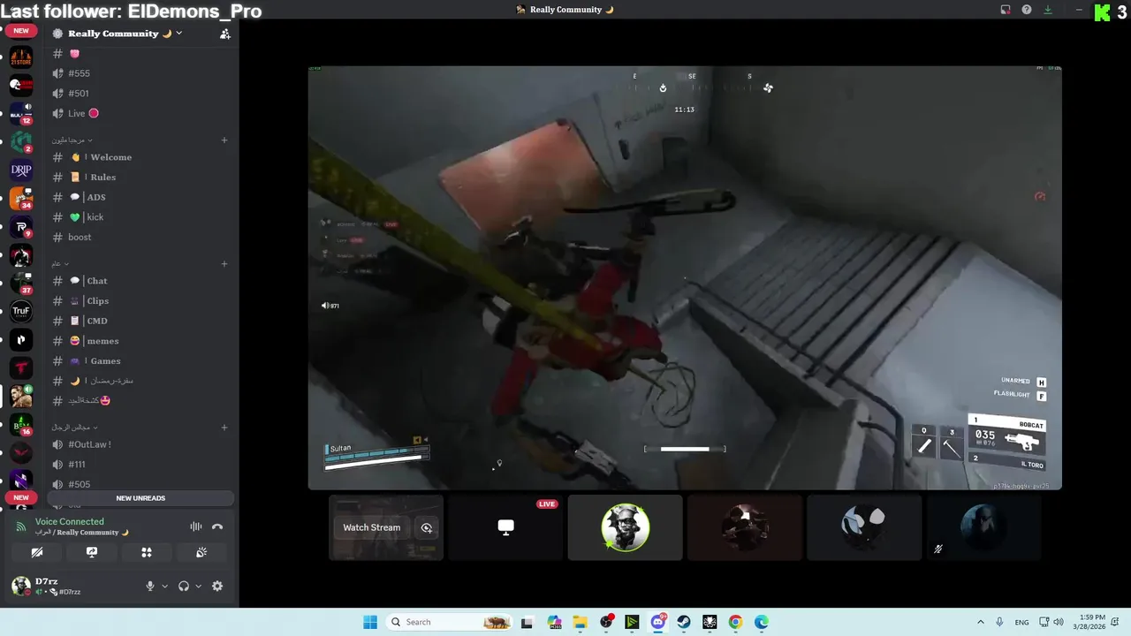Create channel with plus beside مجالس الرجال

(x=224, y=428)
